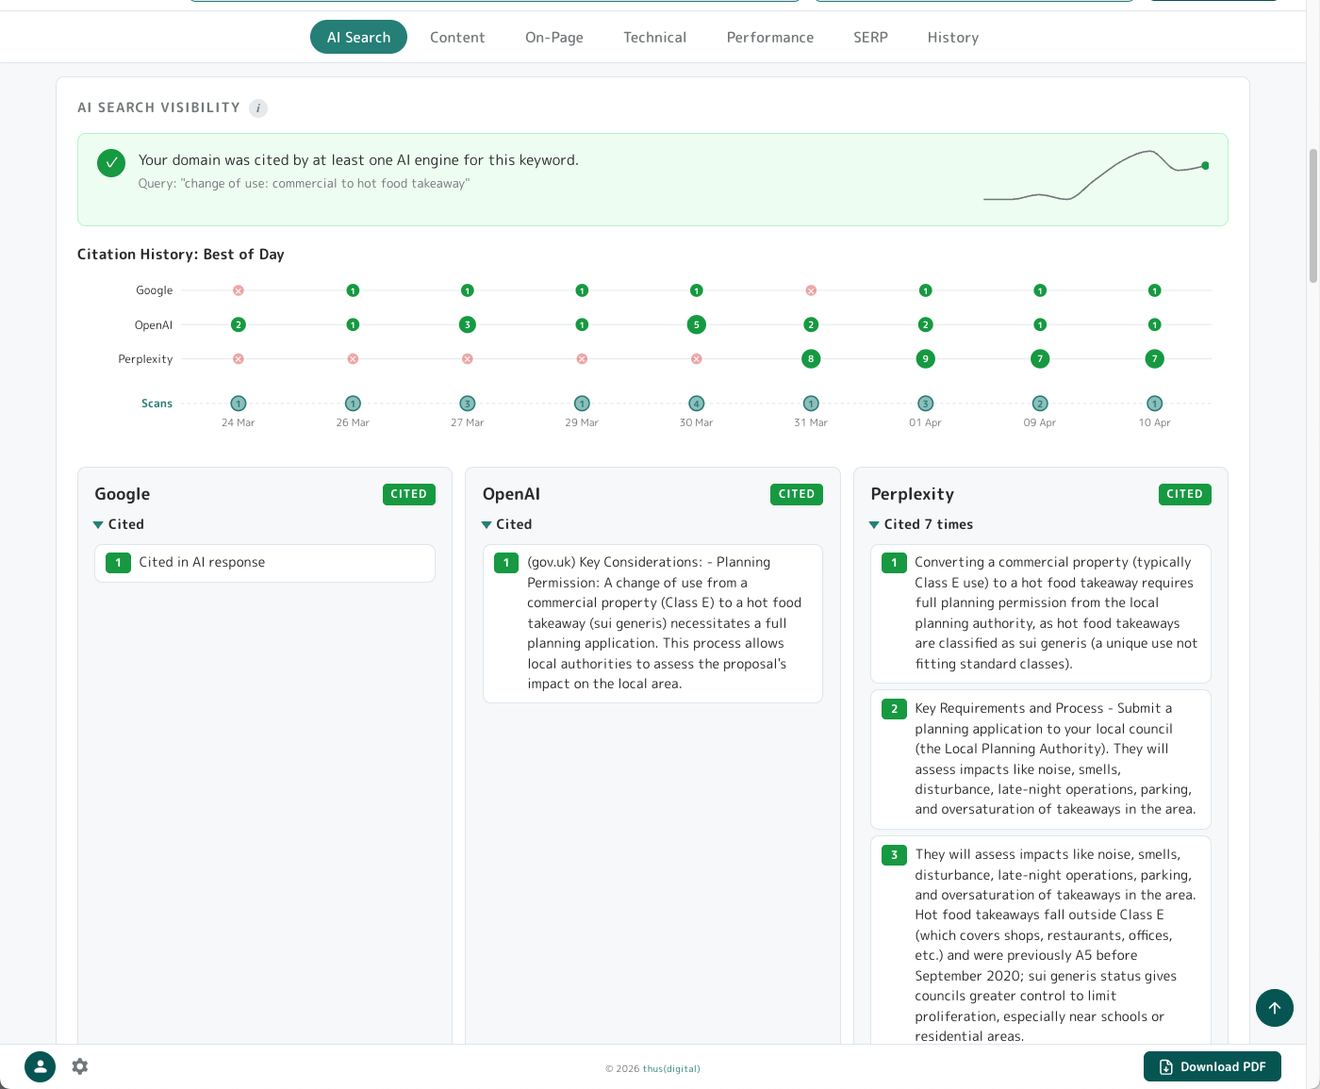Select the Scans marker for 01 Apr

tap(926, 404)
